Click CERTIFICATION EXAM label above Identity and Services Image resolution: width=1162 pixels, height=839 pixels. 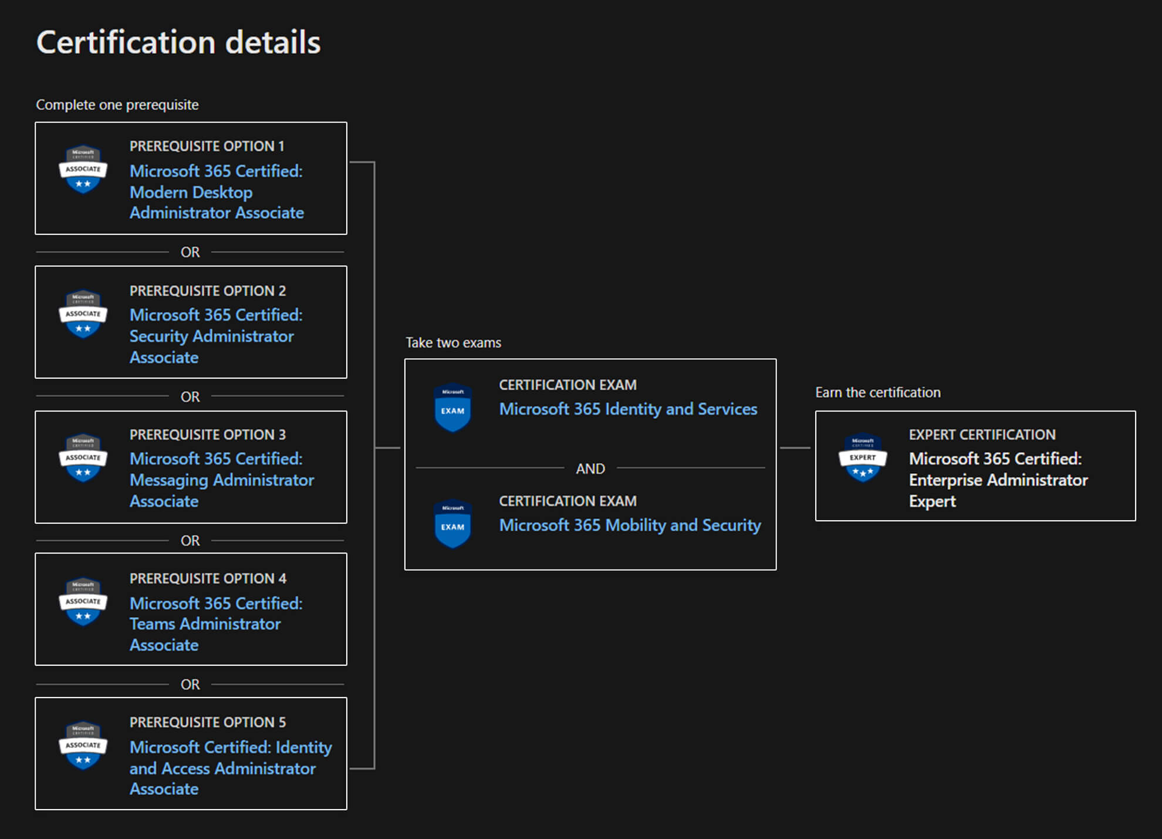(568, 385)
